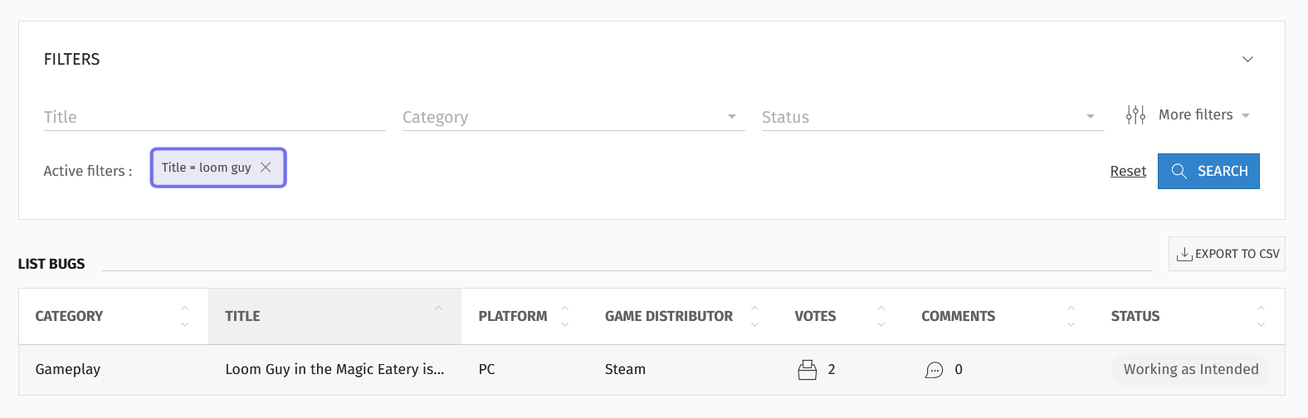Screen dimensions: 1308x418
Task: Sort by Platform column arrows
Action: [564, 316]
